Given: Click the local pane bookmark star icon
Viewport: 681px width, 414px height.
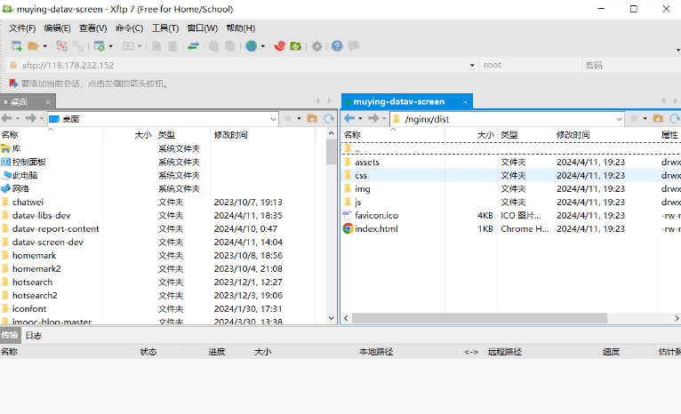Looking at the screenshot, I should click(x=287, y=118).
